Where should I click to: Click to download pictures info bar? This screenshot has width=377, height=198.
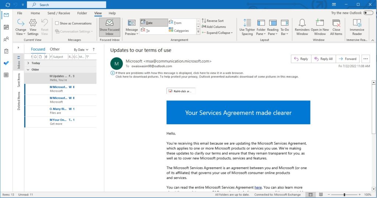pyautogui.click(x=207, y=77)
